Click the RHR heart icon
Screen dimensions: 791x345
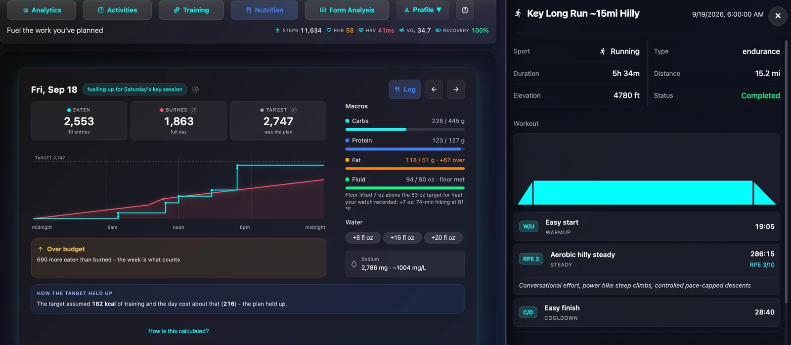click(x=329, y=31)
